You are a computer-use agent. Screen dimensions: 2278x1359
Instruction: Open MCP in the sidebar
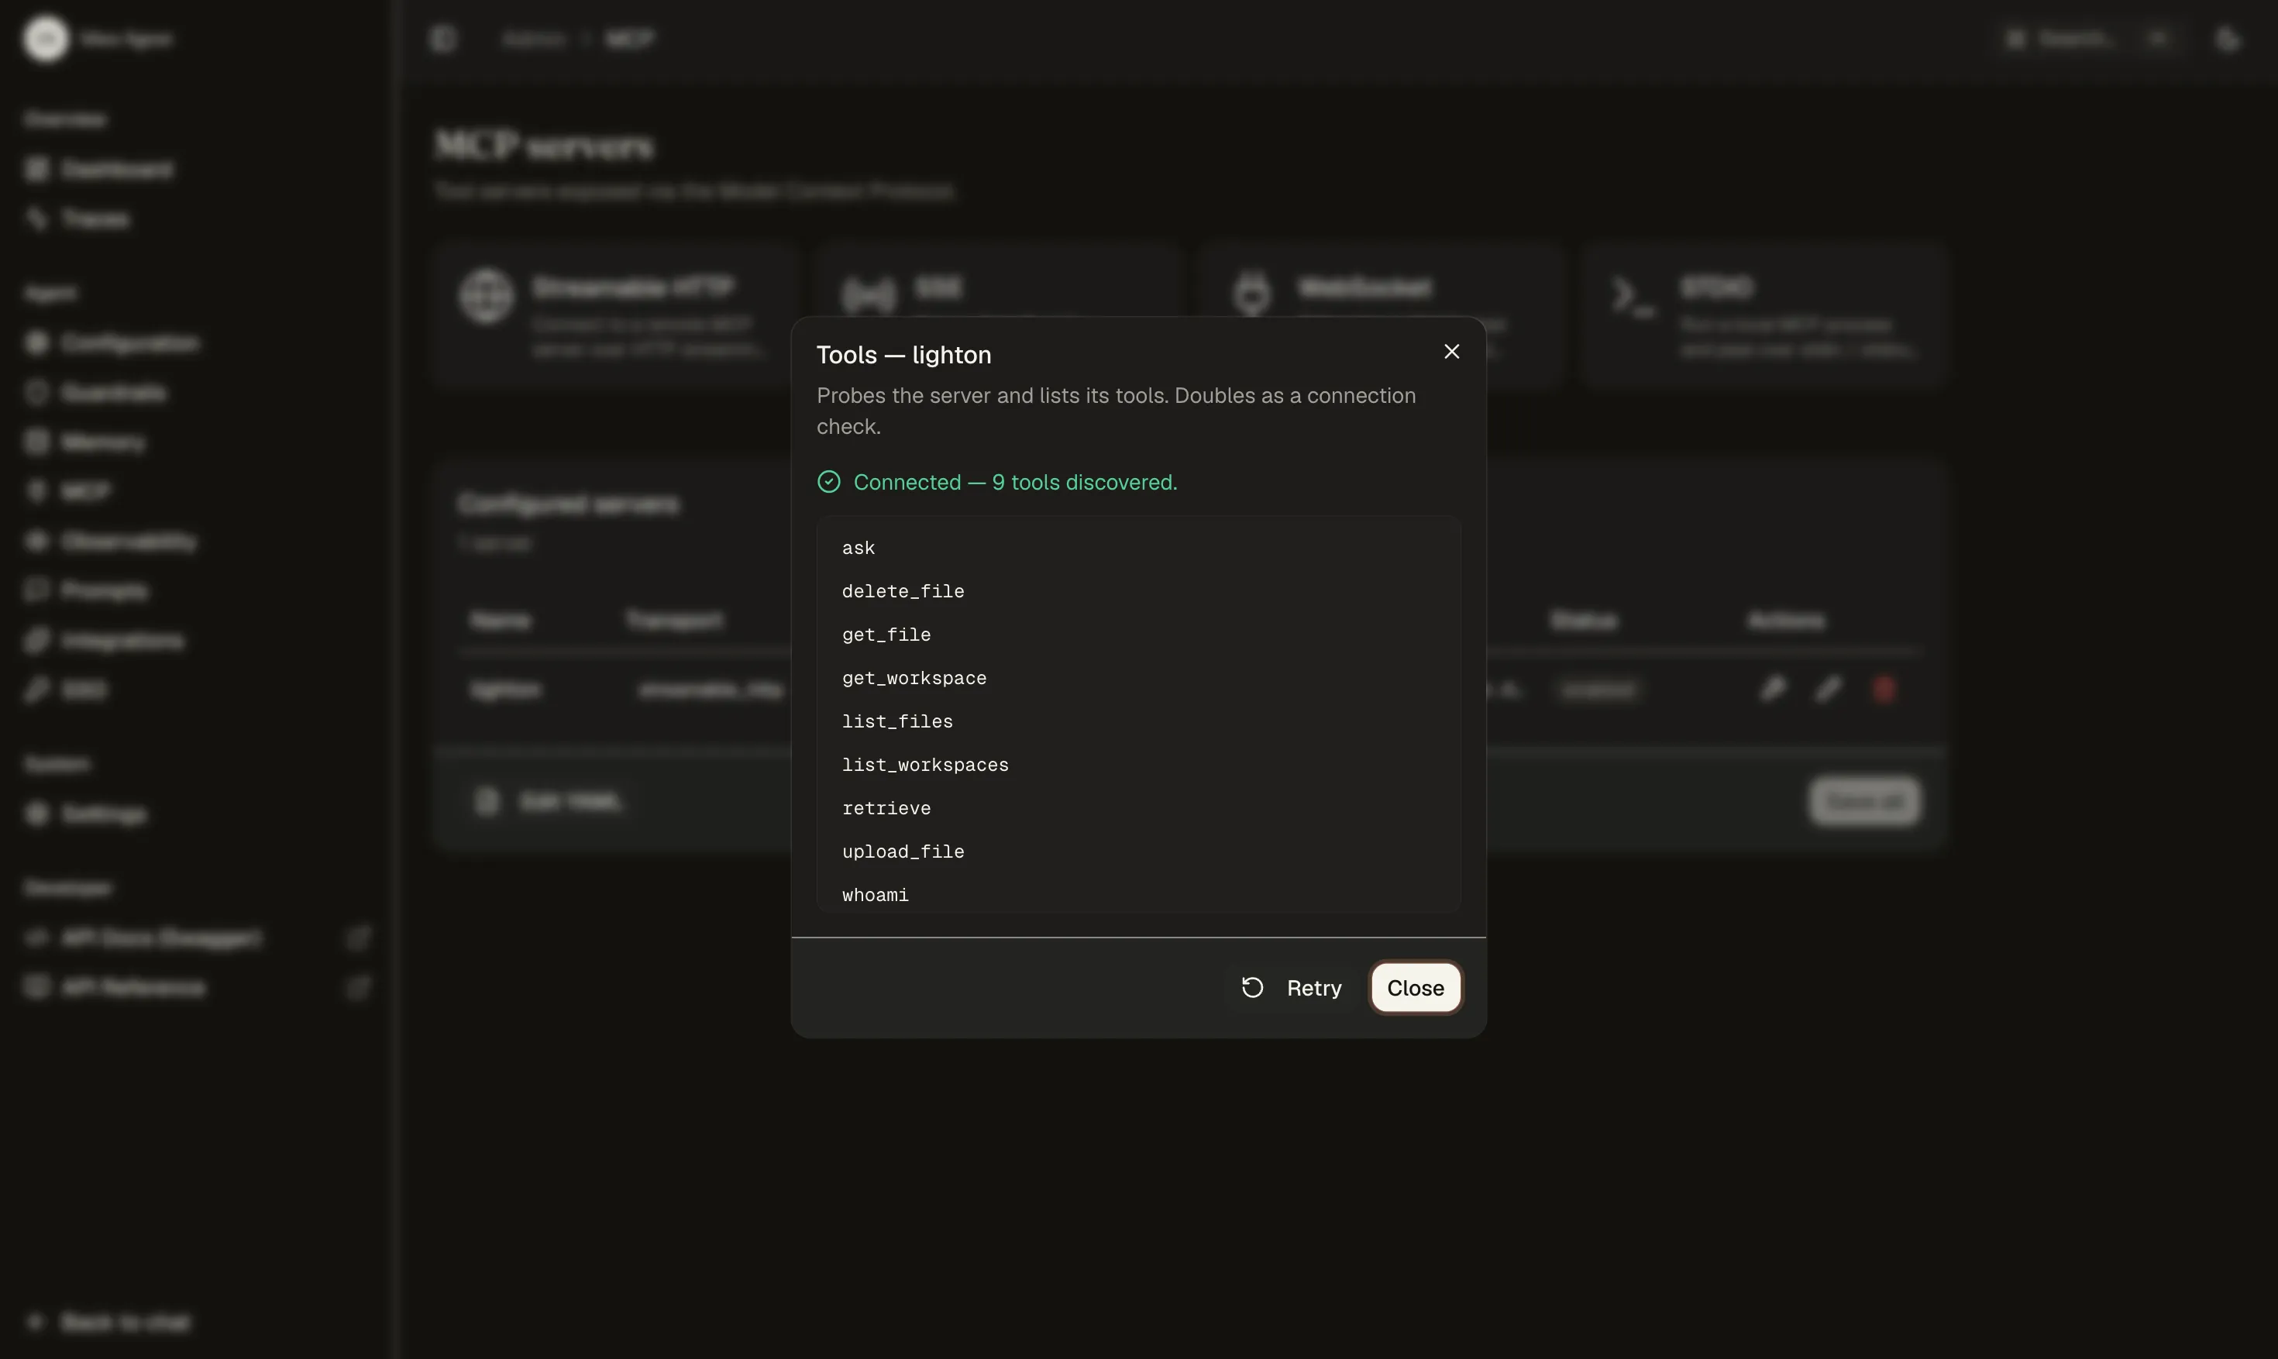[x=85, y=492]
